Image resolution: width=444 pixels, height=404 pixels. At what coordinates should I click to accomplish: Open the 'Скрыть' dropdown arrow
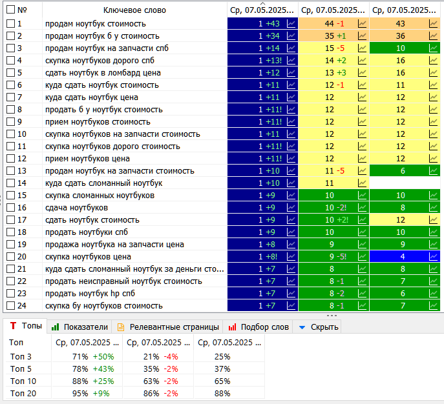pyautogui.click(x=302, y=327)
